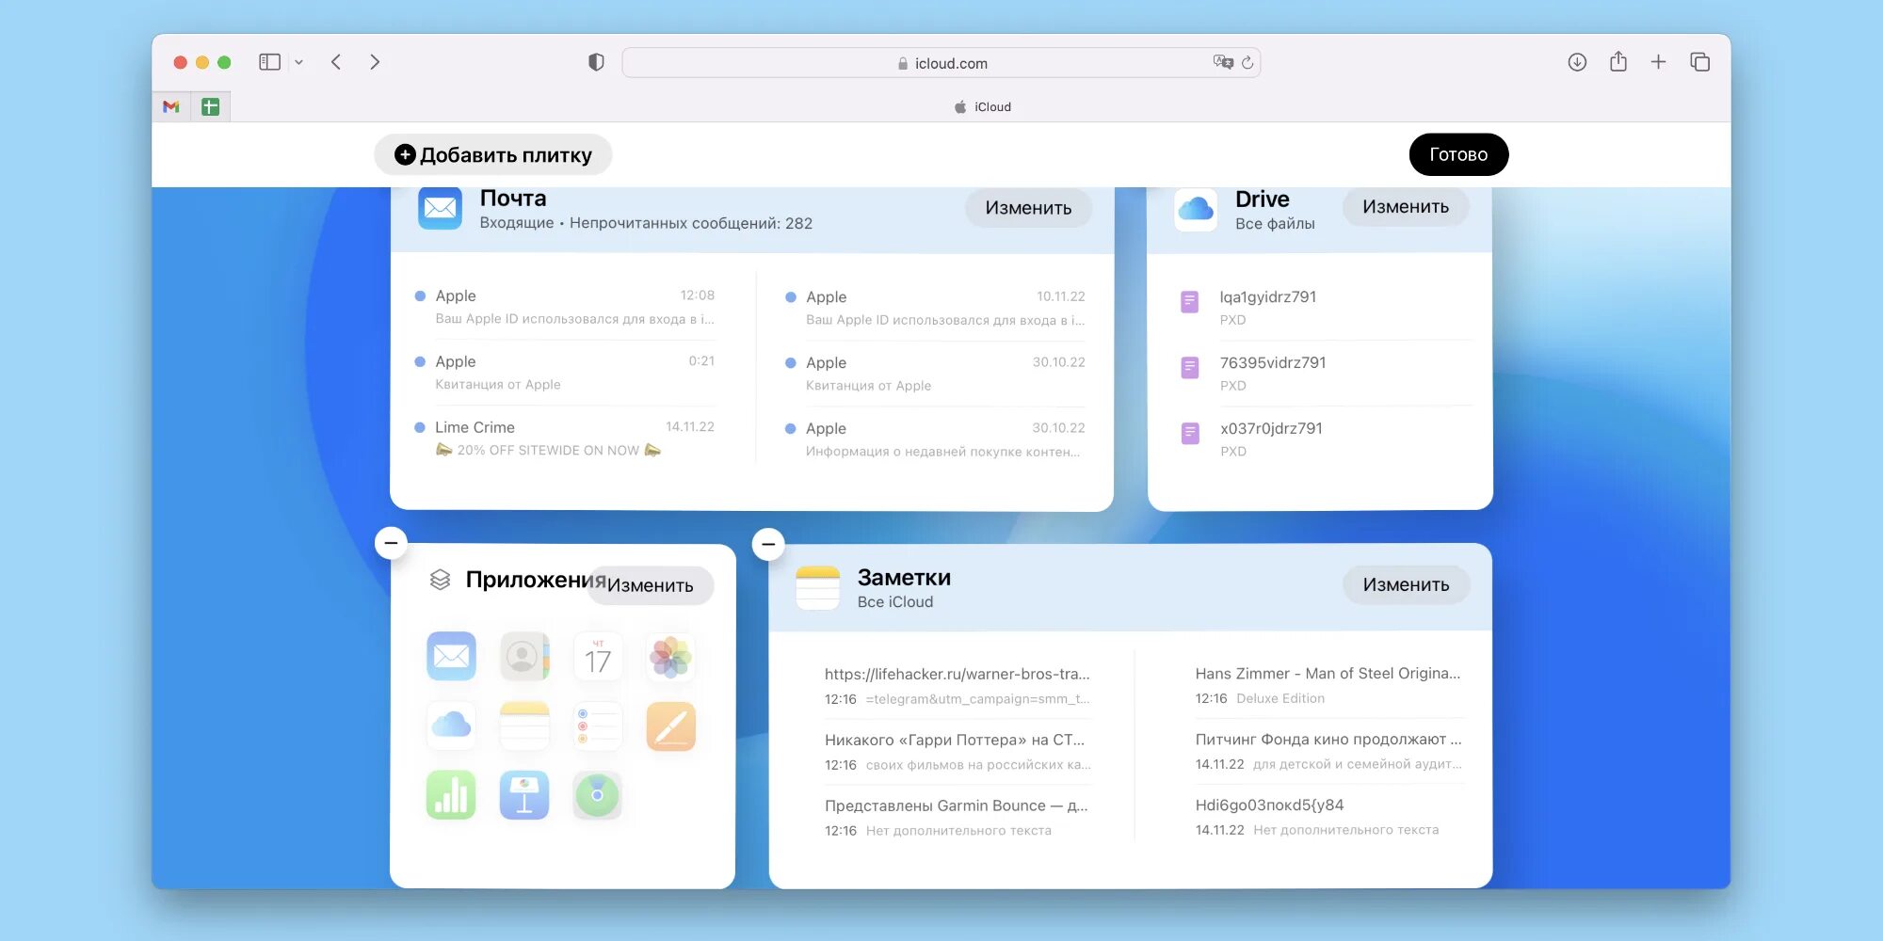Open the Drive tile cloud icon
Screen dimensions: 1883x941
(1196, 209)
